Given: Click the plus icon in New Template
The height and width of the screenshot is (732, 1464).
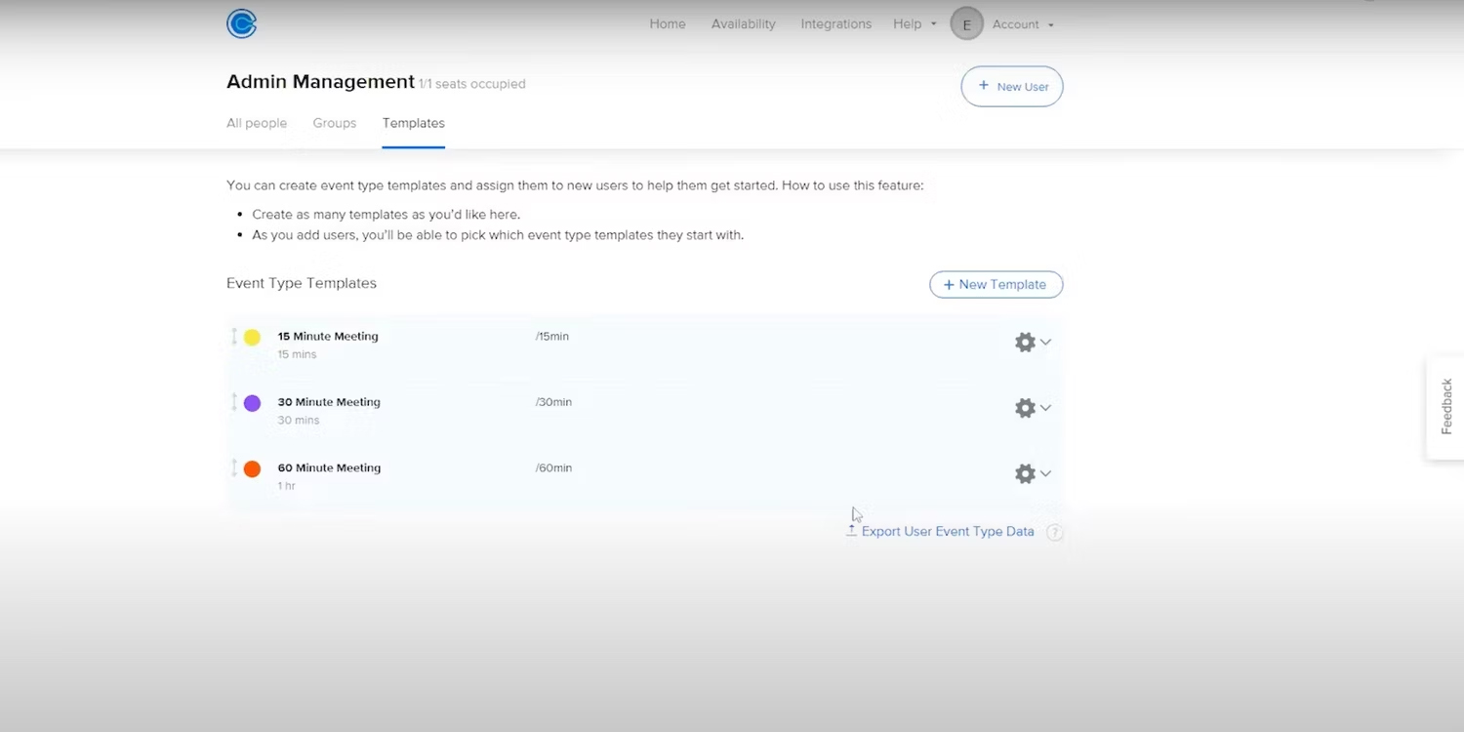Looking at the screenshot, I should point(948,284).
